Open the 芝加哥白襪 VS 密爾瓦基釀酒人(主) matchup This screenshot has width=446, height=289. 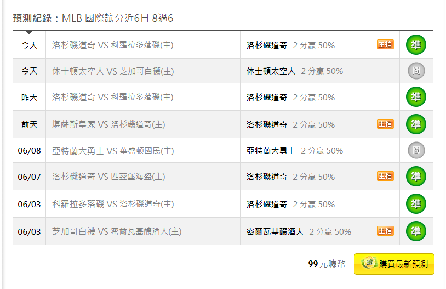point(117,231)
